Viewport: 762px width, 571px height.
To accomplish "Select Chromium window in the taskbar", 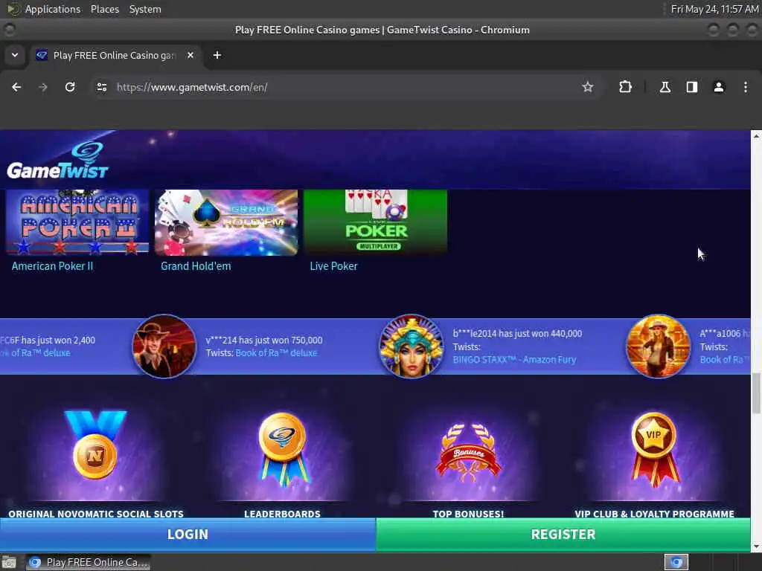I will [89, 562].
